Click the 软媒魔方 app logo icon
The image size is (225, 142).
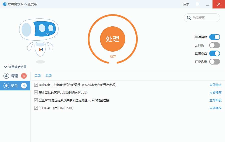[x=5, y=4]
